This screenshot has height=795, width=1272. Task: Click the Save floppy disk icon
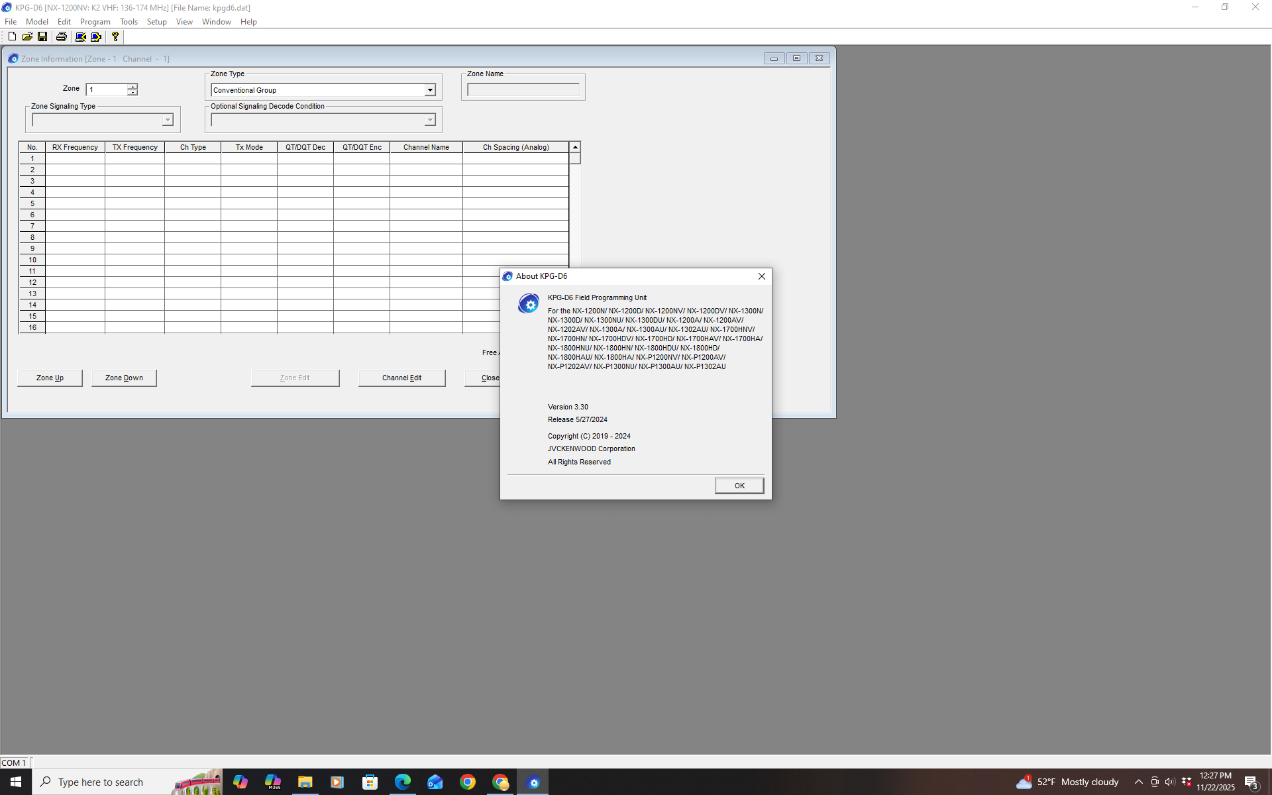tap(42, 36)
